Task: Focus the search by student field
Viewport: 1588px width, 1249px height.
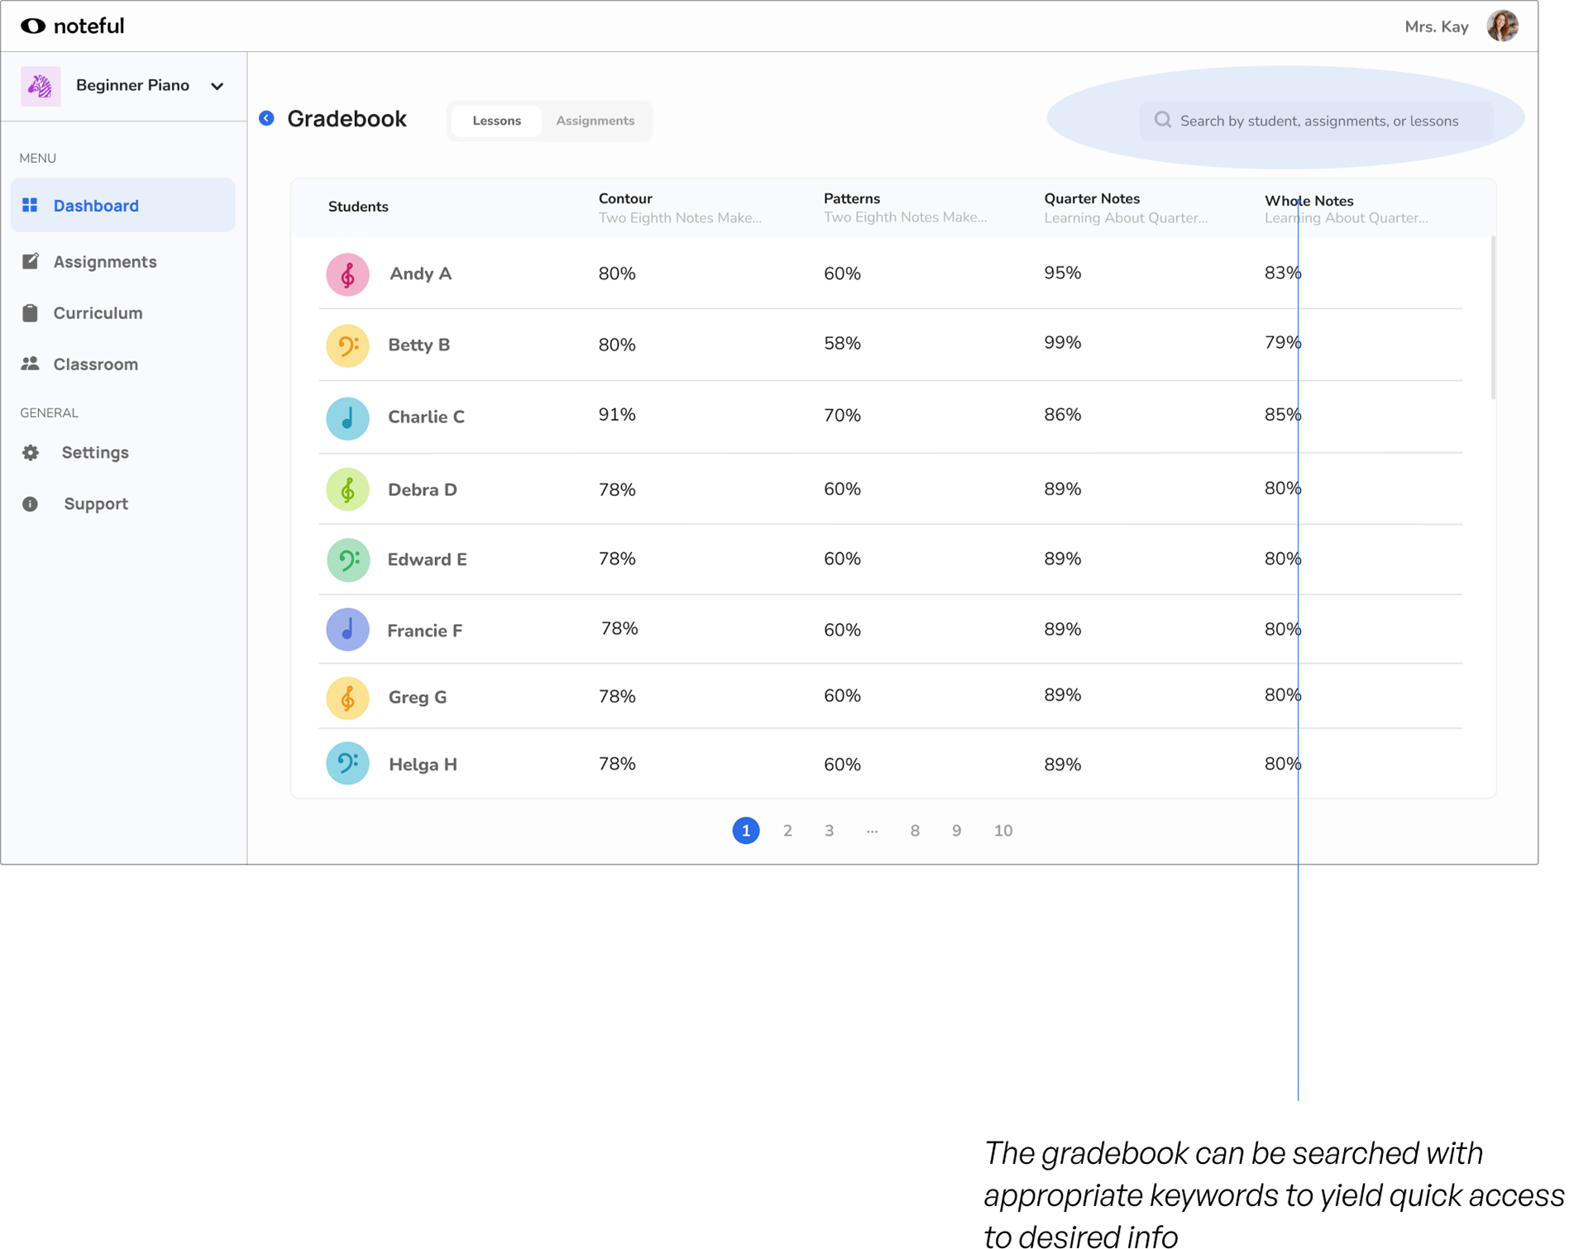Action: click(x=1317, y=121)
